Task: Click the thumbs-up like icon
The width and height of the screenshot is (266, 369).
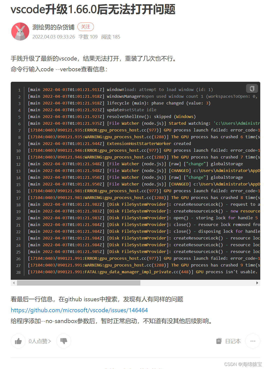Action: click(x=18, y=341)
